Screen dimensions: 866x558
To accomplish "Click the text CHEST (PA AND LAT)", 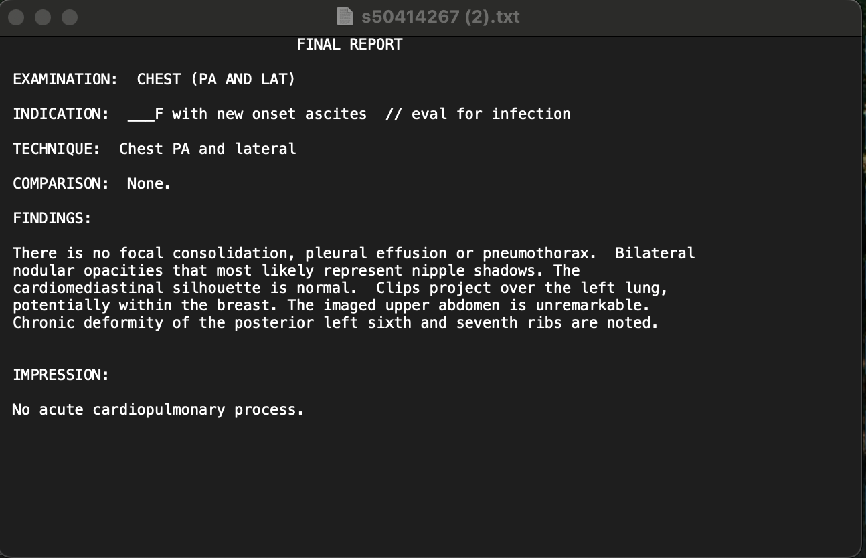I will [x=215, y=80].
